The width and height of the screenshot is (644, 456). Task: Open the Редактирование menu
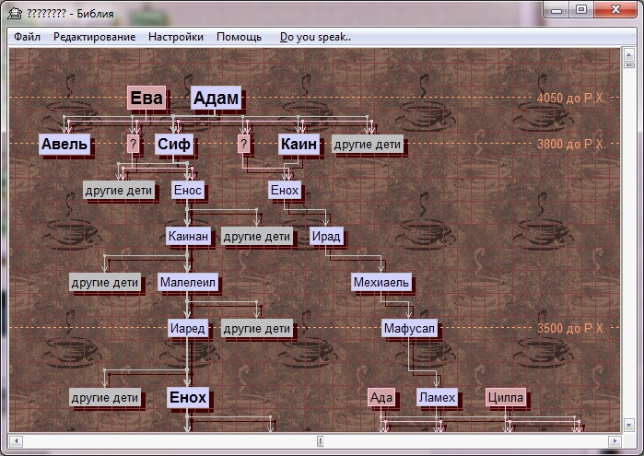coord(94,37)
